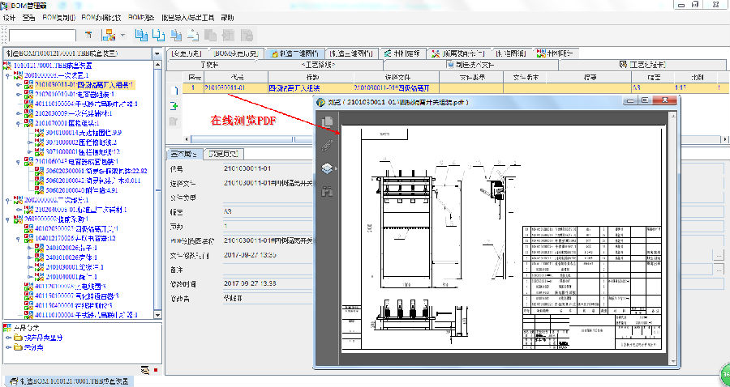Click the upper '...' browse button at right edge

[x=719, y=256]
